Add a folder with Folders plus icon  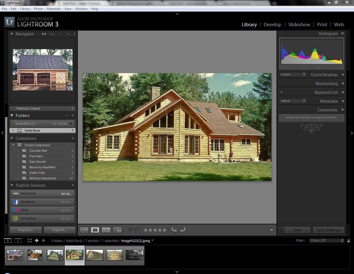[73, 116]
